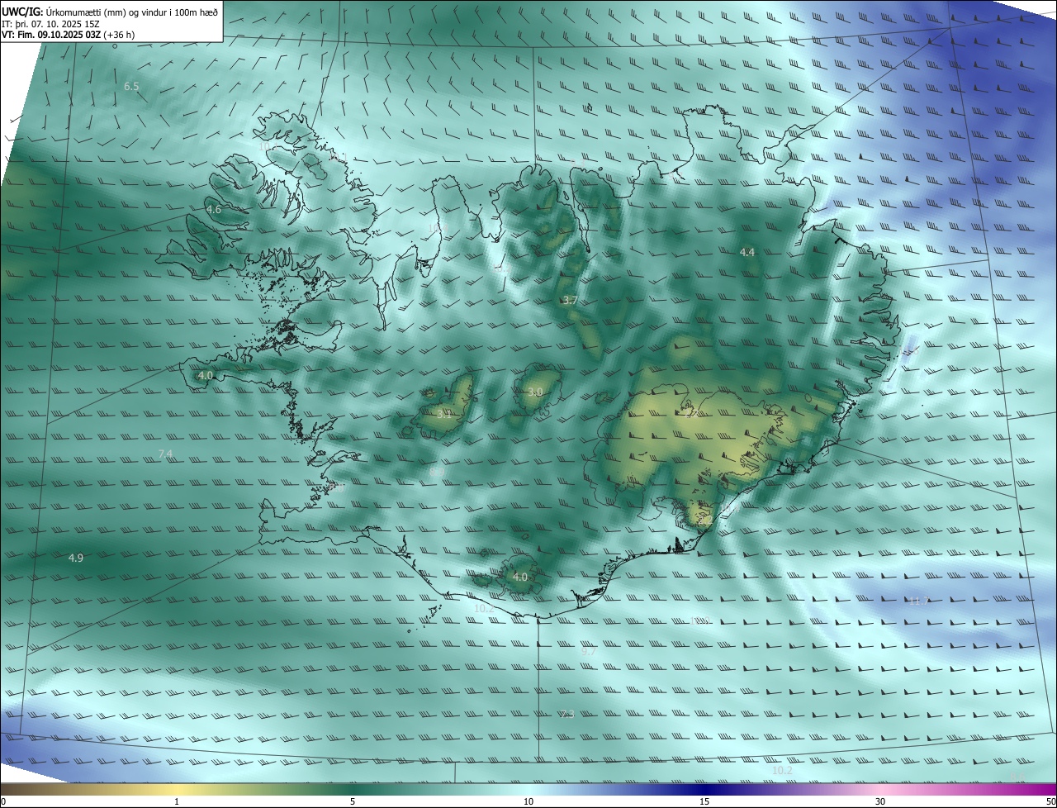This screenshot has height=808, width=1057.
Task: Click the title line 'Úrkomumætti (mm) og vindur í 100m hæð'
Action: tap(132, 12)
